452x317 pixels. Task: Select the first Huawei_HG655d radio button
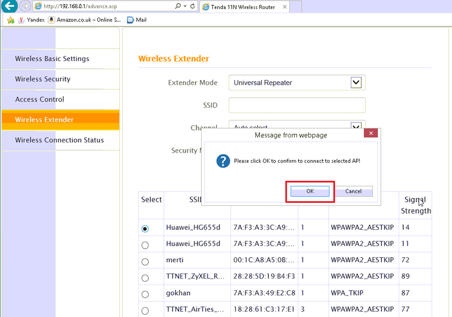point(145,229)
